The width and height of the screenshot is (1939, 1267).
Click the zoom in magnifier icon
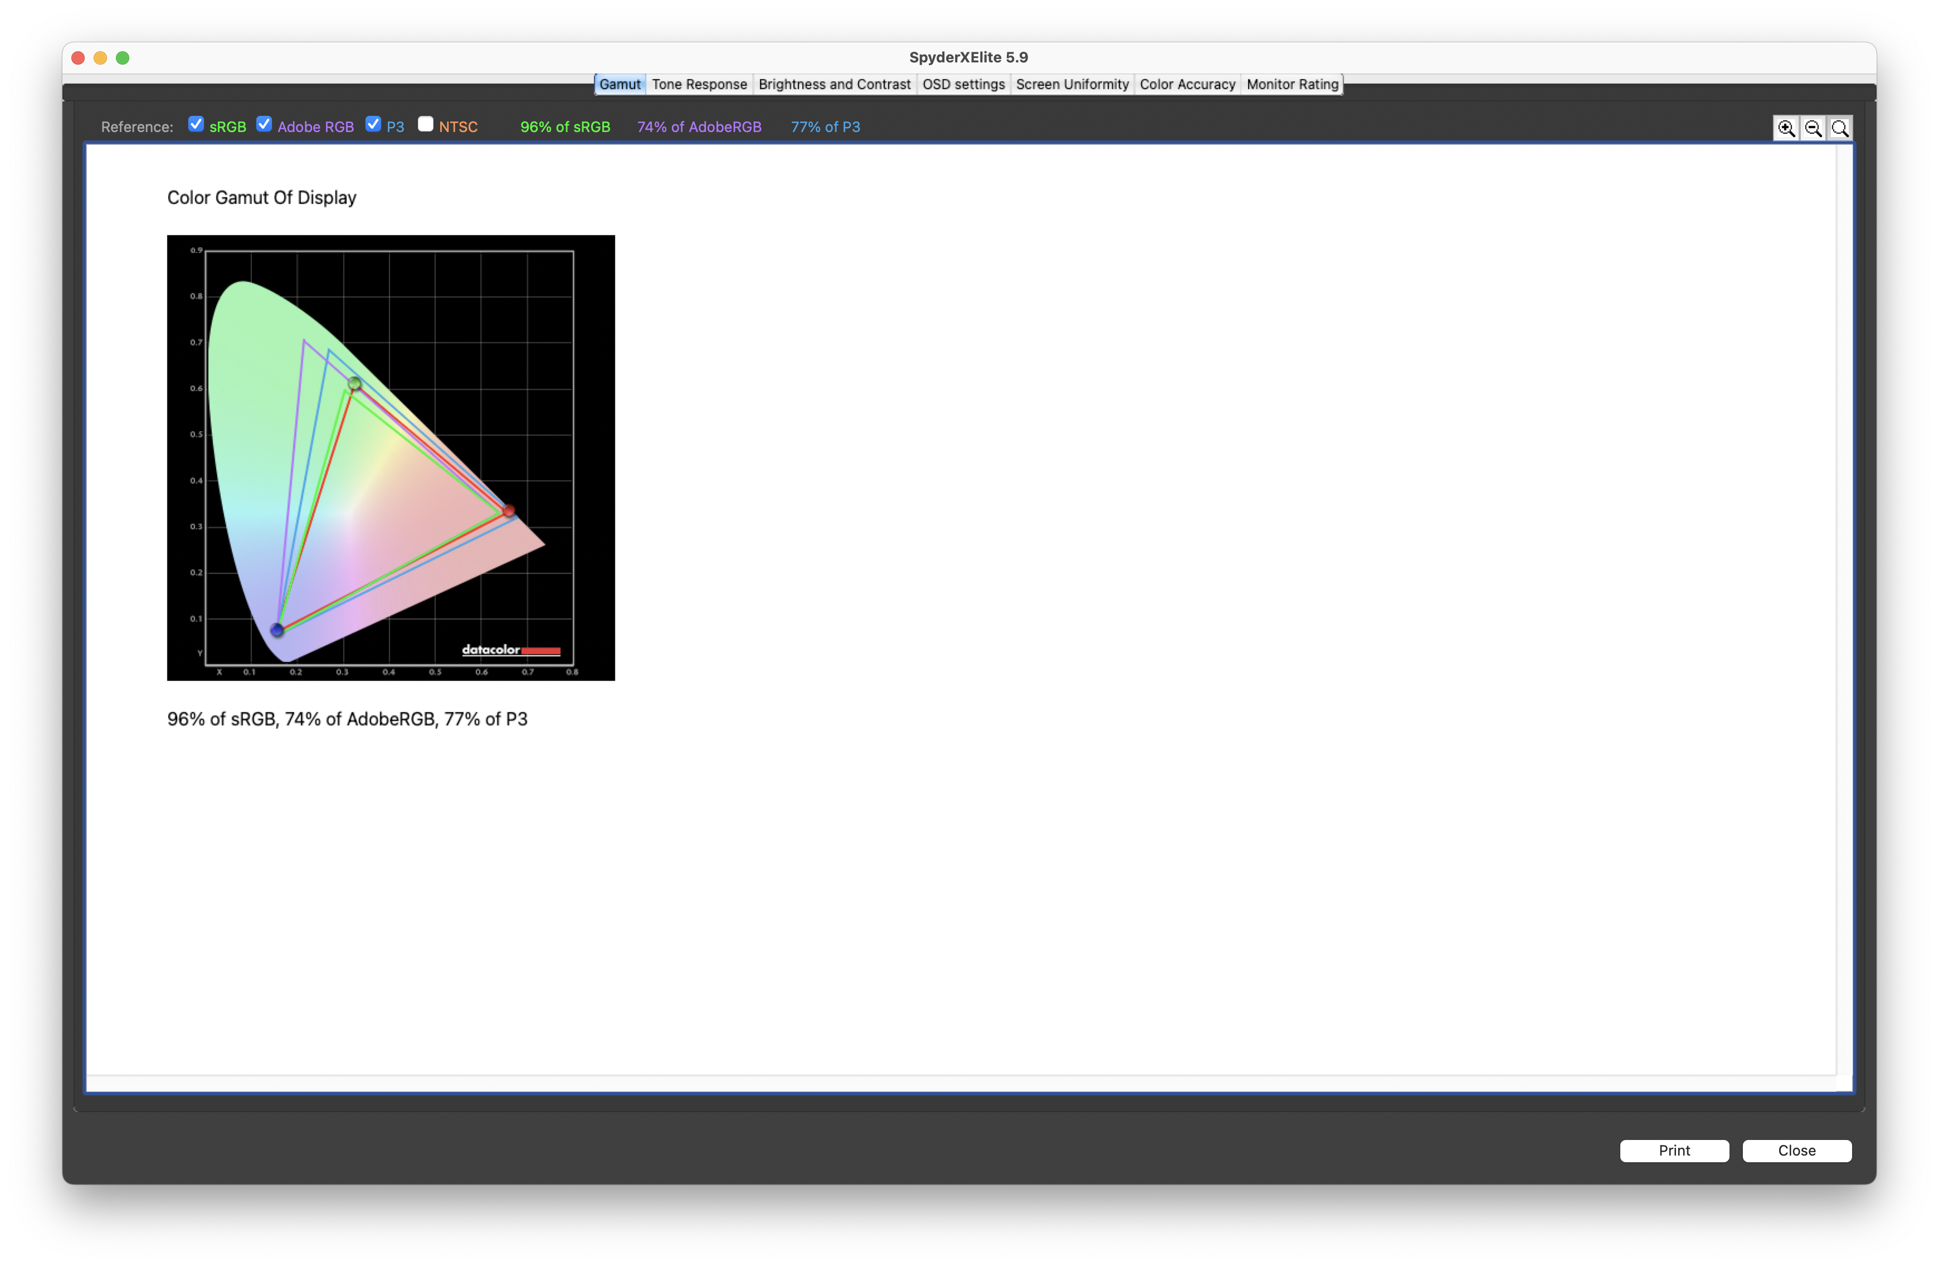pos(1786,128)
